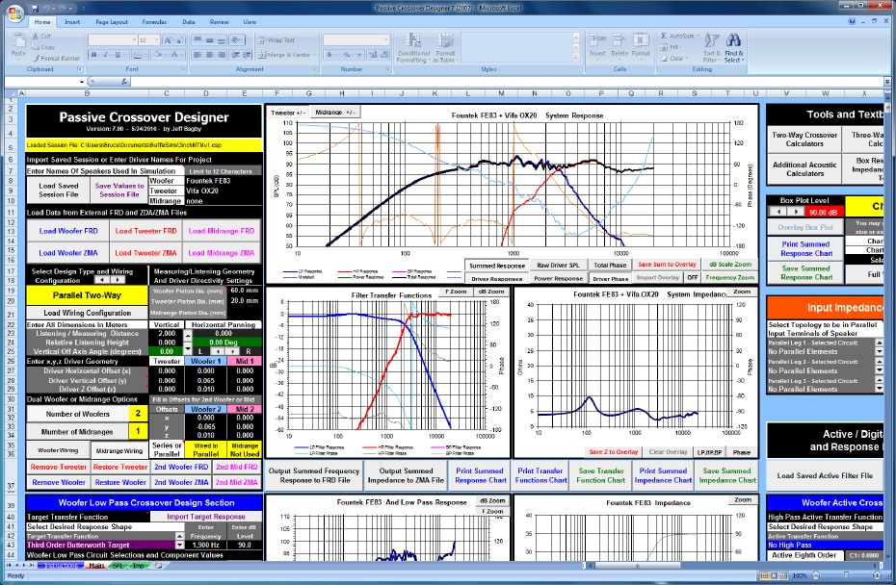Switch to the Insert ribbon tab
Viewport: 896px width, 585px height.
[x=72, y=22]
